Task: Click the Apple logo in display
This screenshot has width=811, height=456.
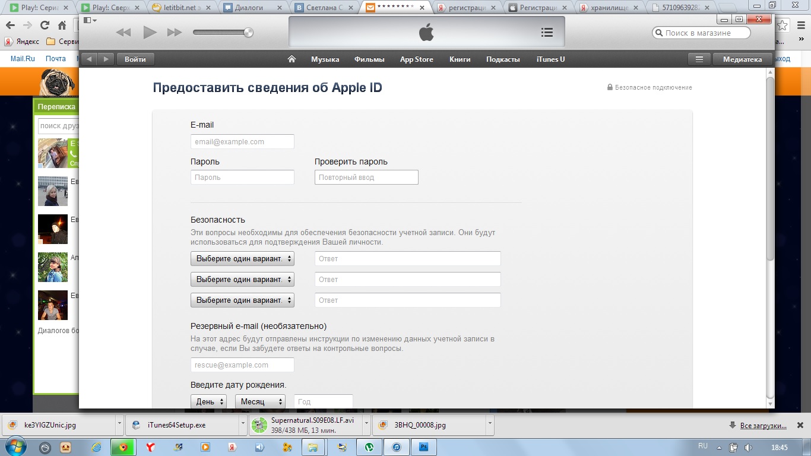Action: pos(426,33)
